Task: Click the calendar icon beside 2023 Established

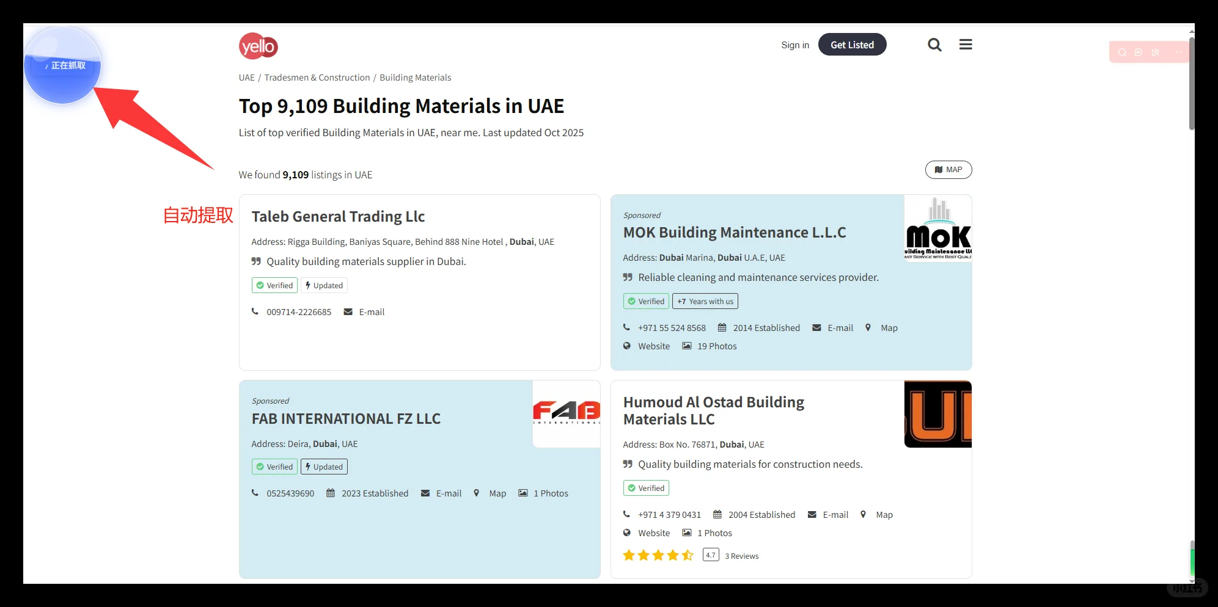Action: 330,493
